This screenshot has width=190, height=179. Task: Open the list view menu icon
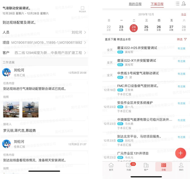click(177, 4)
